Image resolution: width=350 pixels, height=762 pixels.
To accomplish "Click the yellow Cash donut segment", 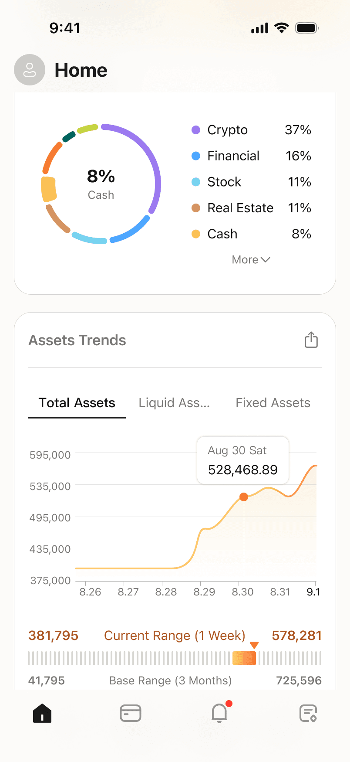I will 48,189.
